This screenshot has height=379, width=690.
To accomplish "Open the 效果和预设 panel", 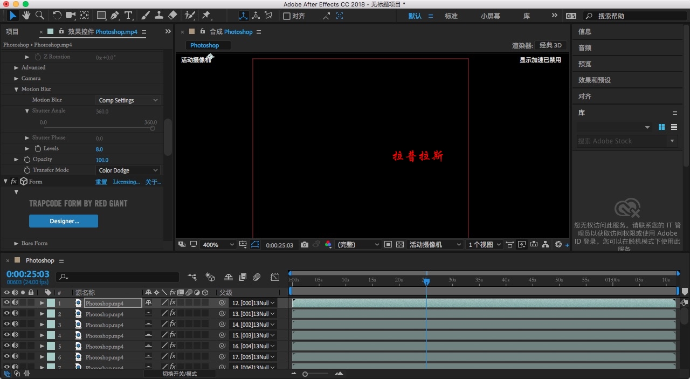I will coord(595,80).
